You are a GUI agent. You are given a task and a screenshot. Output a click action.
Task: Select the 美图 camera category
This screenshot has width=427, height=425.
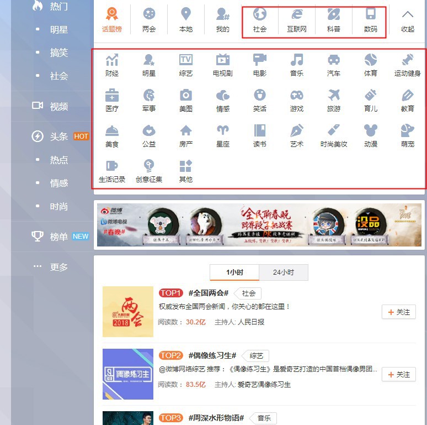click(x=186, y=101)
